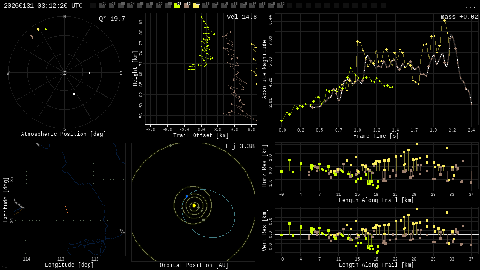Click the N compass label on polar plot

point(64,17)
